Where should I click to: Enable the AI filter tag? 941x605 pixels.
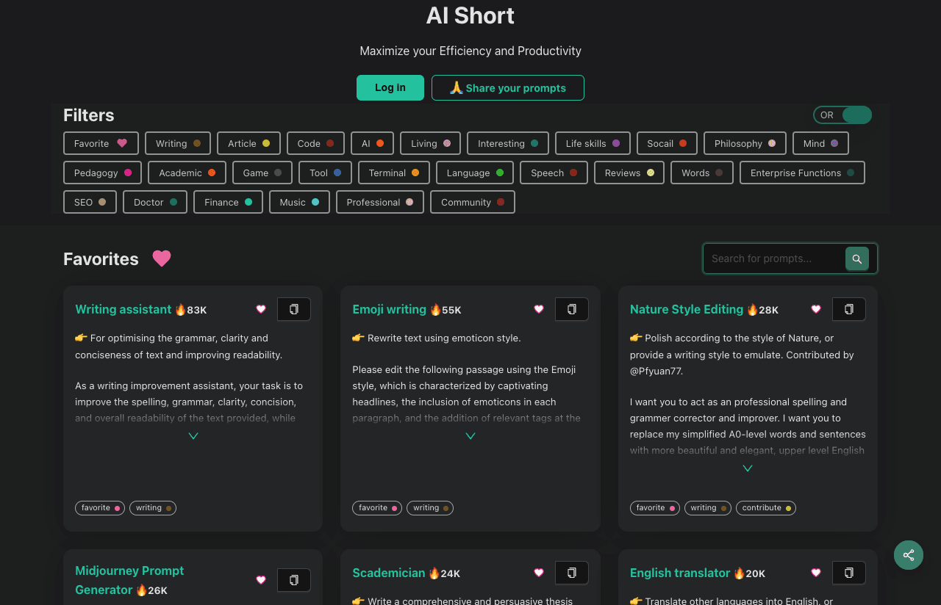click(372, 143)
